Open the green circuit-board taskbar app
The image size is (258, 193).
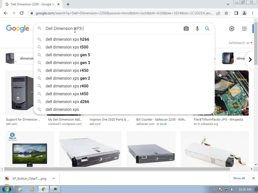pyautogui.click(x=55, y=189)
